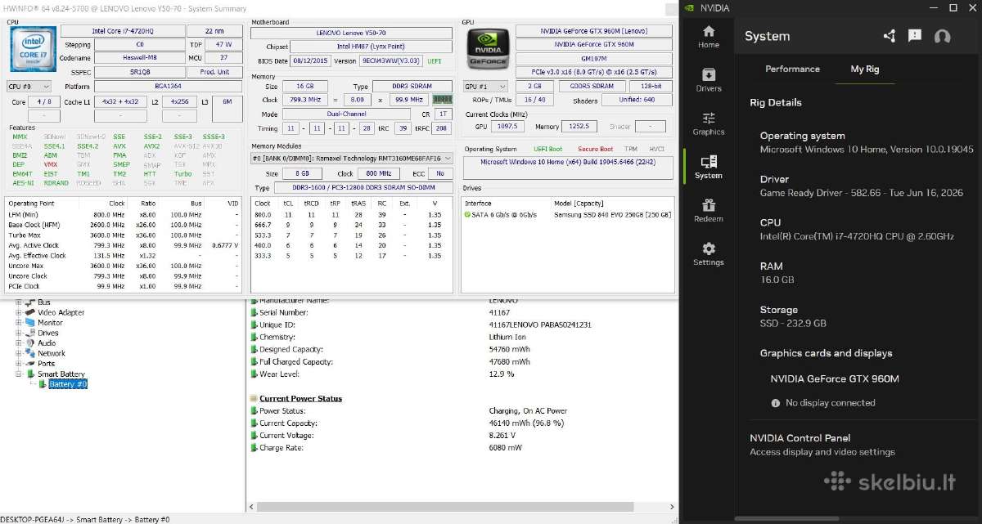
Task: Open Graphics section in NVIDIA sidebar
Action: point(709,124)
